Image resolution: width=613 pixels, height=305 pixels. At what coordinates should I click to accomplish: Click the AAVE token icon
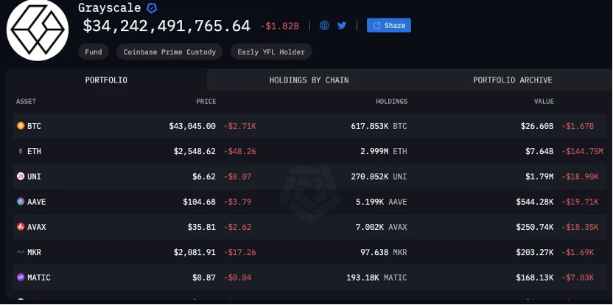pos(20,202)
